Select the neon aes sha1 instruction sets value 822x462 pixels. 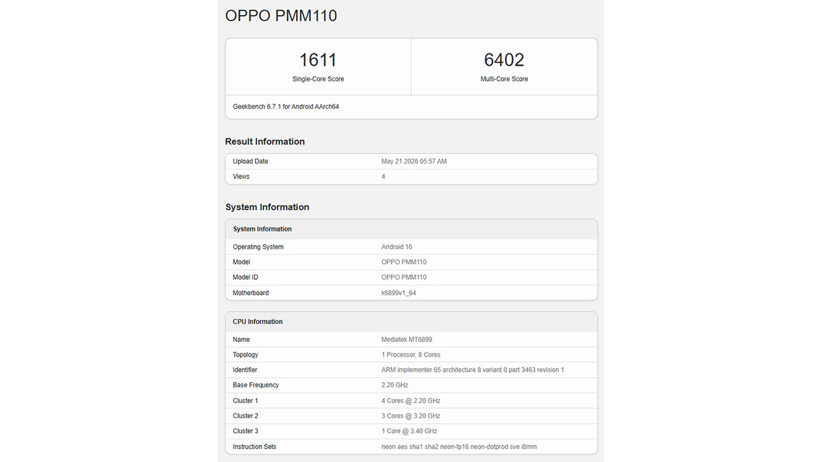[x=459, y=447]
